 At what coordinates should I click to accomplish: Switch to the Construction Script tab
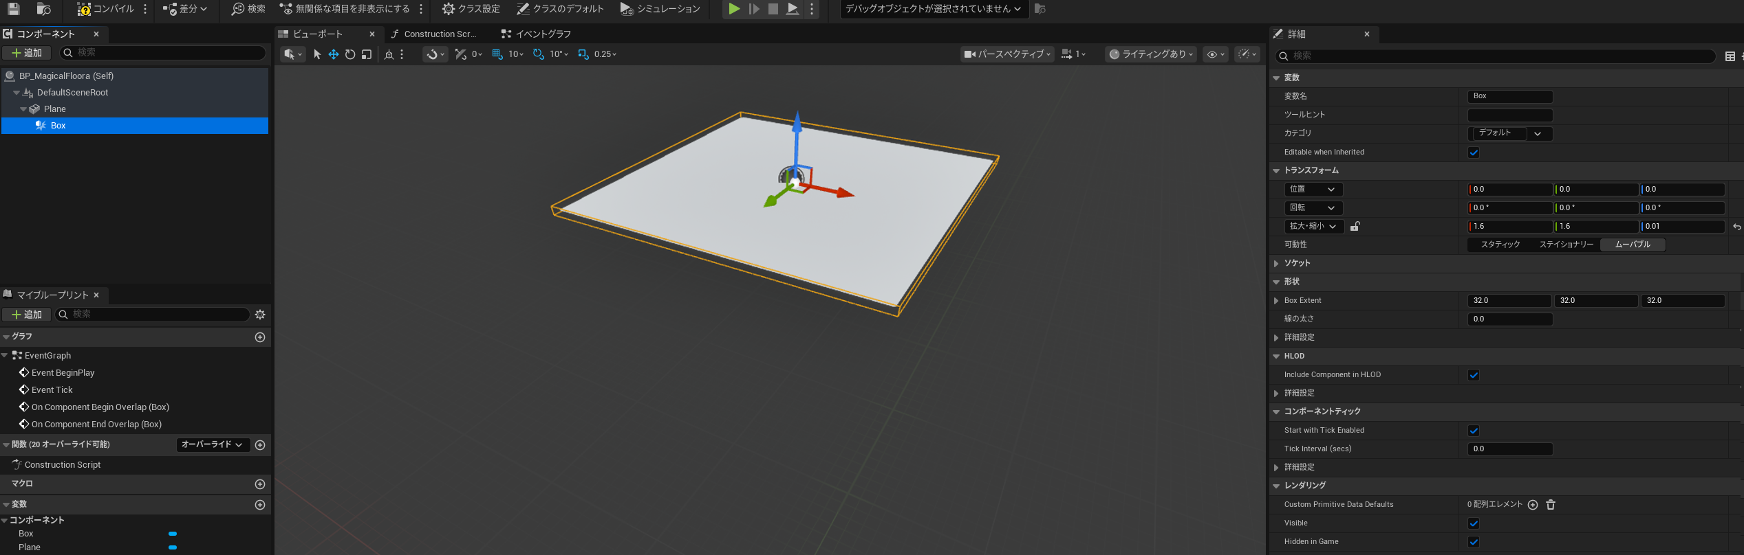439,34
